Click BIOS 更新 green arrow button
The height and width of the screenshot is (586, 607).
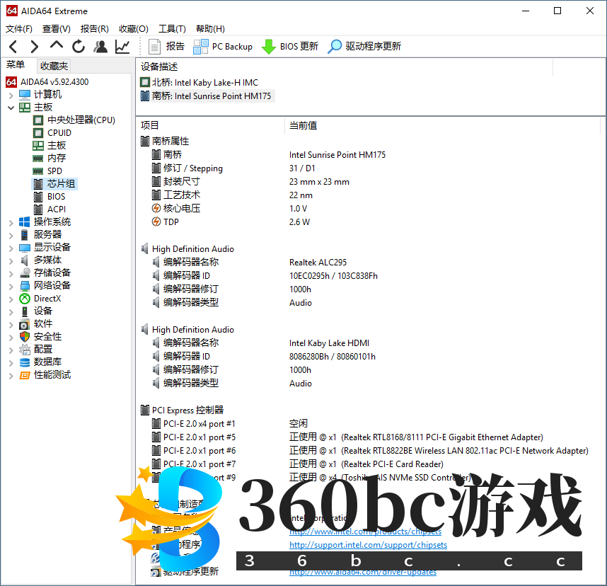coord(290,47)
